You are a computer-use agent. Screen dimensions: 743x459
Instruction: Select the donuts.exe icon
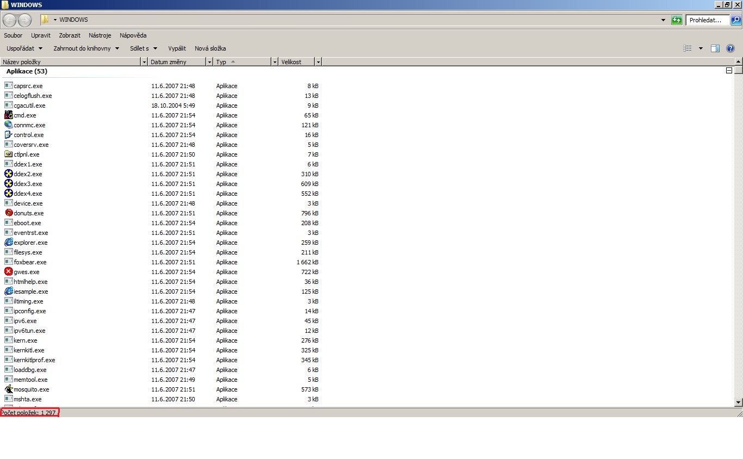[x=9, y=213]
